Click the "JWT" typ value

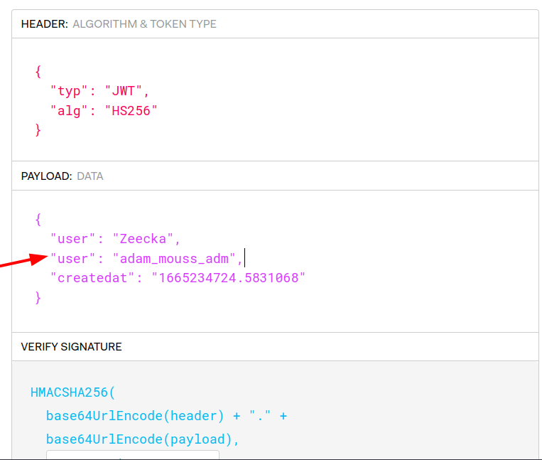tap(126, 91)
